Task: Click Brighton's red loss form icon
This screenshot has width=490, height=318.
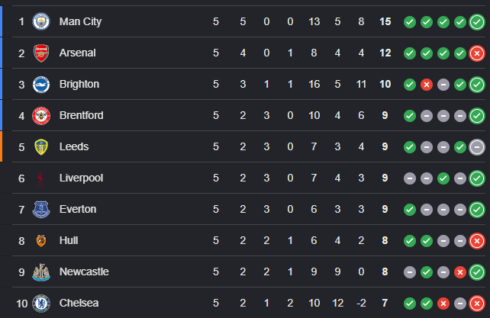Action: pos(427,85)
